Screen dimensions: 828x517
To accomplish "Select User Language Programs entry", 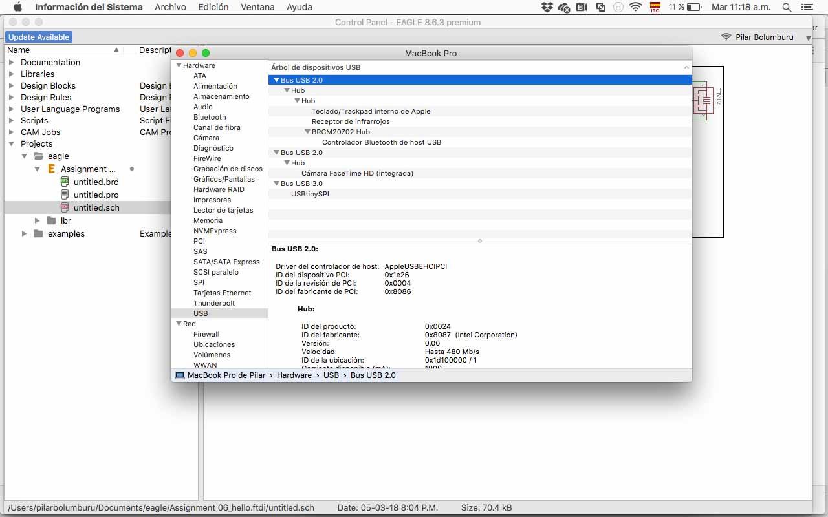I will pyautogui.click(x=70, y=109).
